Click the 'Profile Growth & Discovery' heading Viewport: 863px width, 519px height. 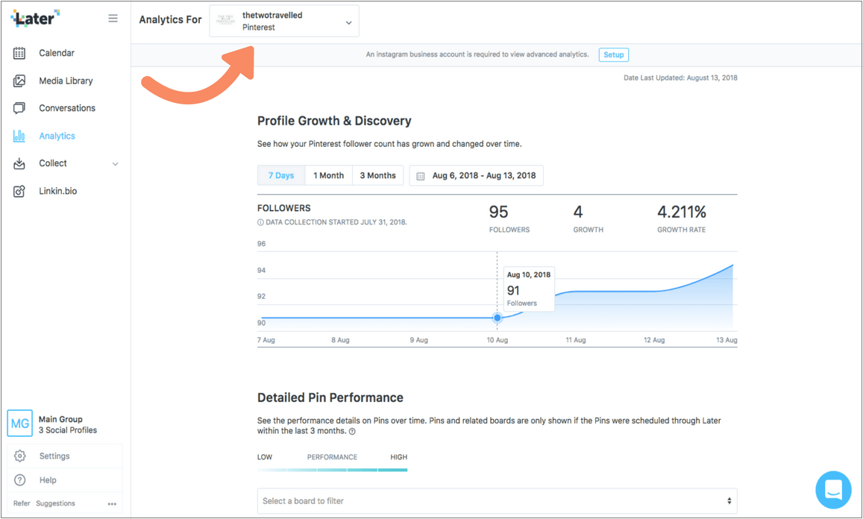pyautogui.click(x=334, y=121)
